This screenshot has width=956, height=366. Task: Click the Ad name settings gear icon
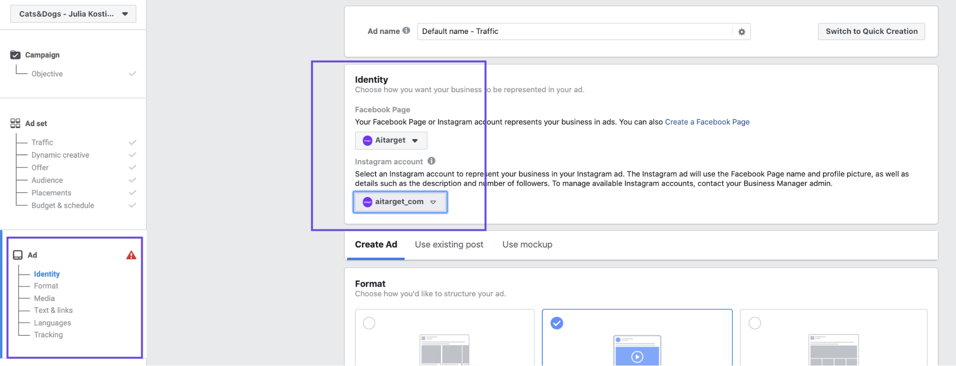click(x=742, y=32)
